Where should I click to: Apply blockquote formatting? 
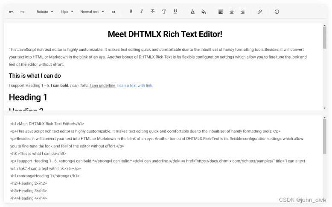[114, 12]
